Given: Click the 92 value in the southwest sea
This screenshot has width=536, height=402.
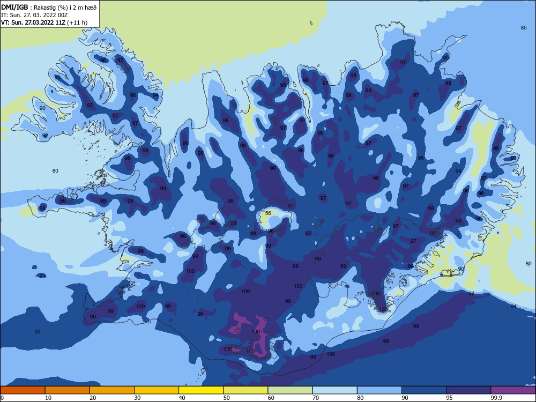Looking at the screenshot, I should click(38, 331).
